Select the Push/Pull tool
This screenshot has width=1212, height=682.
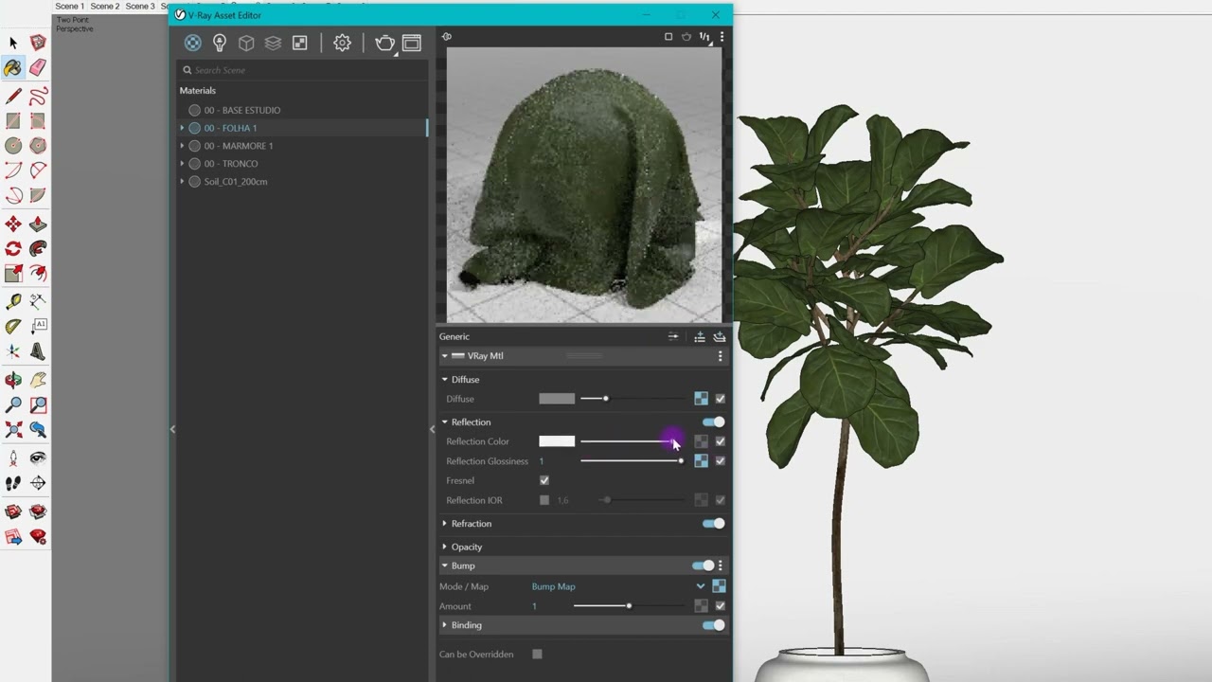(38, 224)
